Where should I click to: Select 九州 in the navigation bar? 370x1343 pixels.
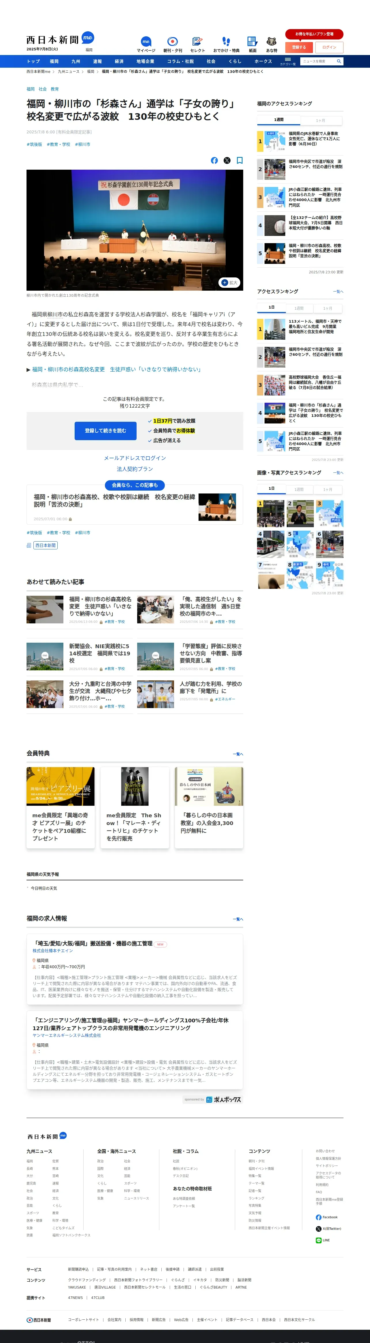coord(76,62)
